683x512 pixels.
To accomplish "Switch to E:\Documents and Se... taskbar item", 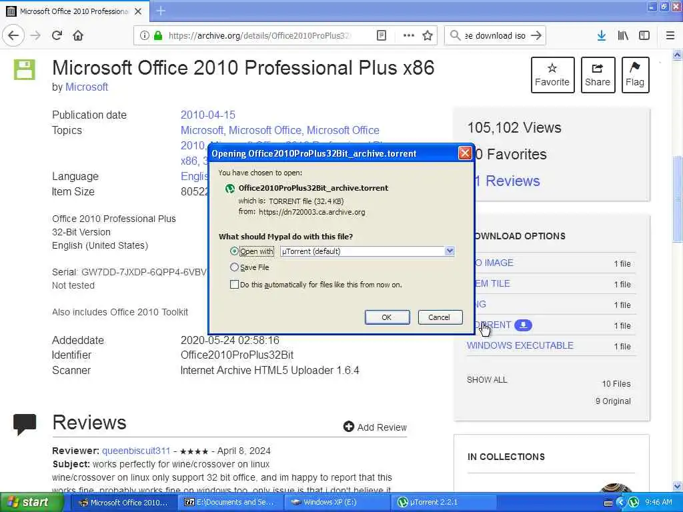I will (x=230, y=502).
